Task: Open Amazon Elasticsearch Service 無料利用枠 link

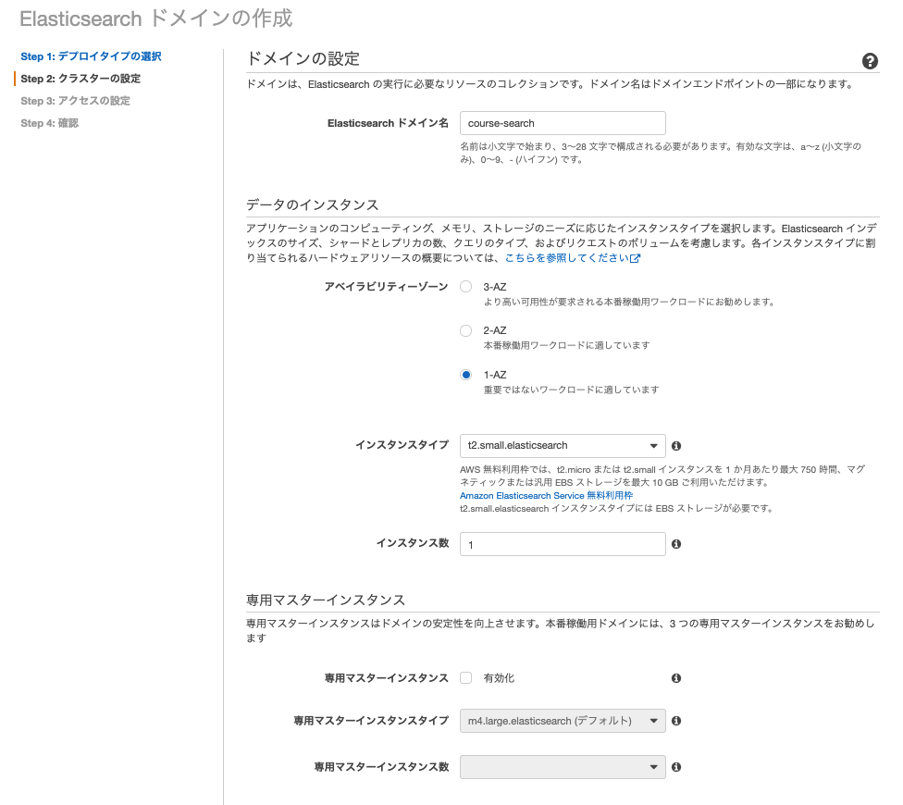Action: (x=546, y=496)
